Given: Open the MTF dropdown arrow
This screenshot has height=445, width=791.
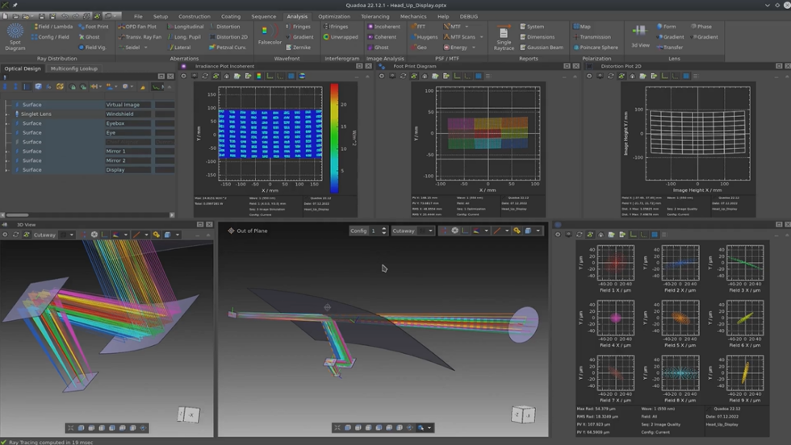Looking at the screenshot, I should pyautogui.click(x=467, y=27).
